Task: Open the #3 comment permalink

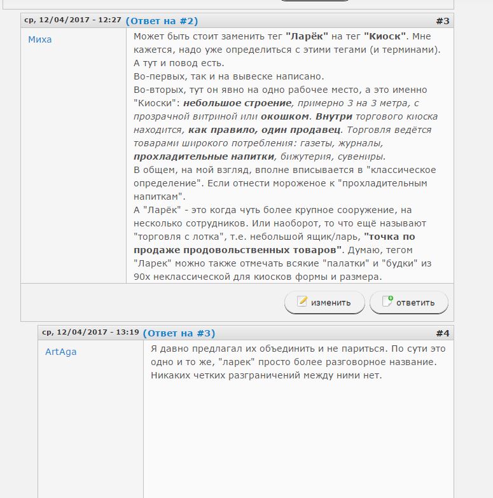Action: pos(443,21)
